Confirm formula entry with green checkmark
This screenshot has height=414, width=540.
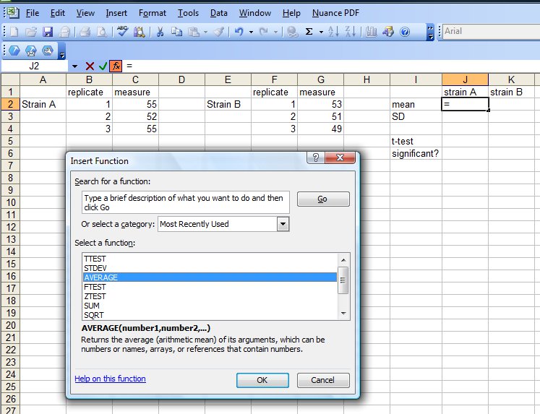click(x=103, y=66)
